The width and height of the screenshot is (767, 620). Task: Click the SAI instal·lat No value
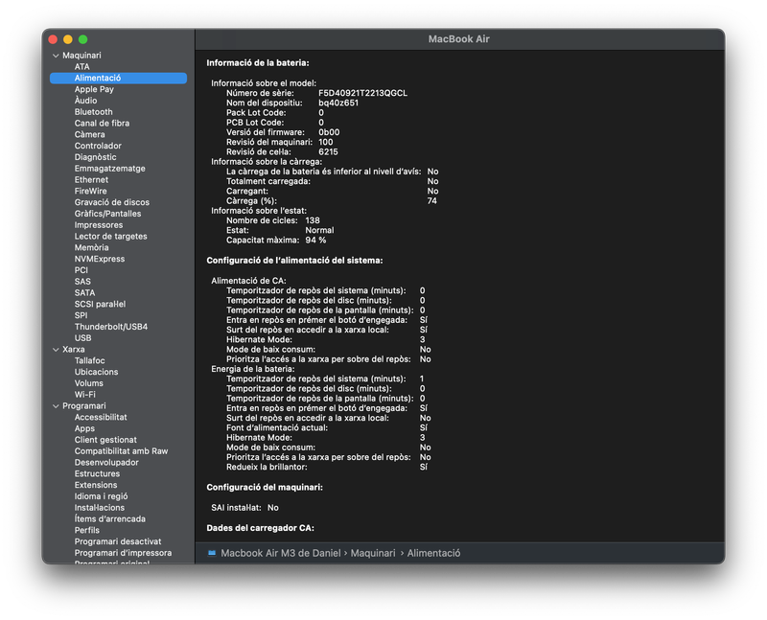273,508
